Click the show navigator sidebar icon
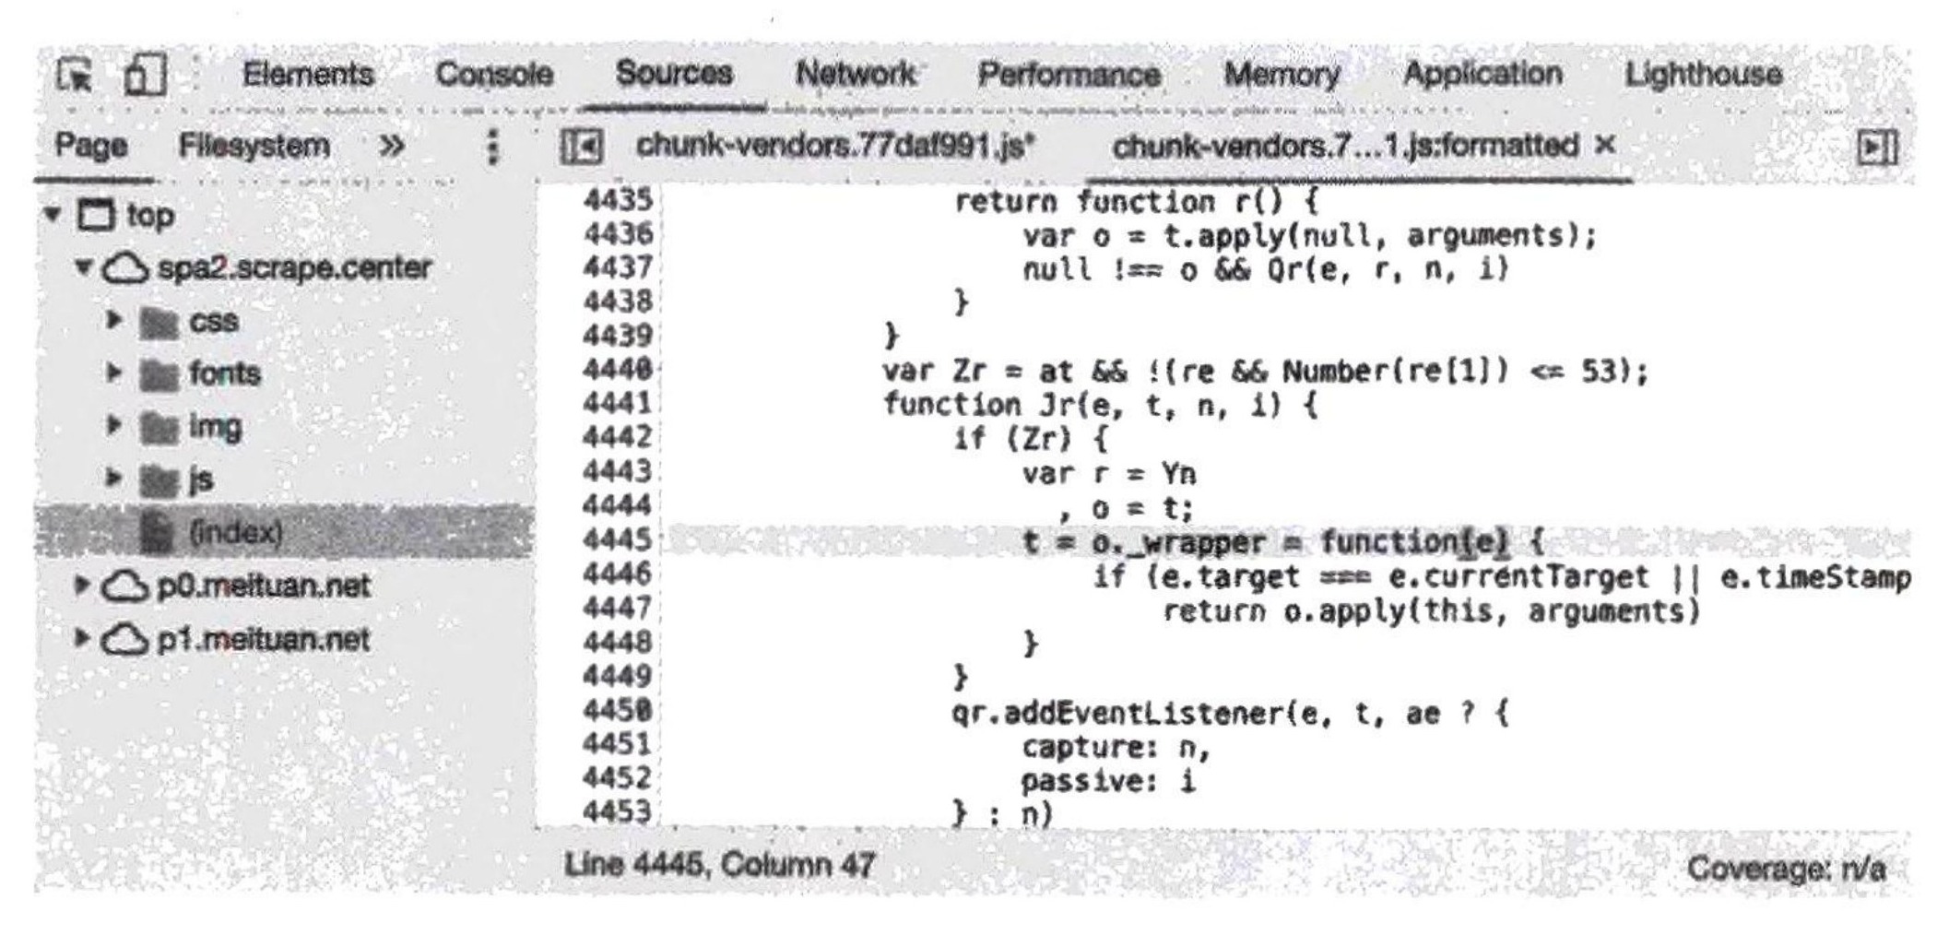This screenshot has width=1949, height=935. pyautogui.click(x=582, y=147)
